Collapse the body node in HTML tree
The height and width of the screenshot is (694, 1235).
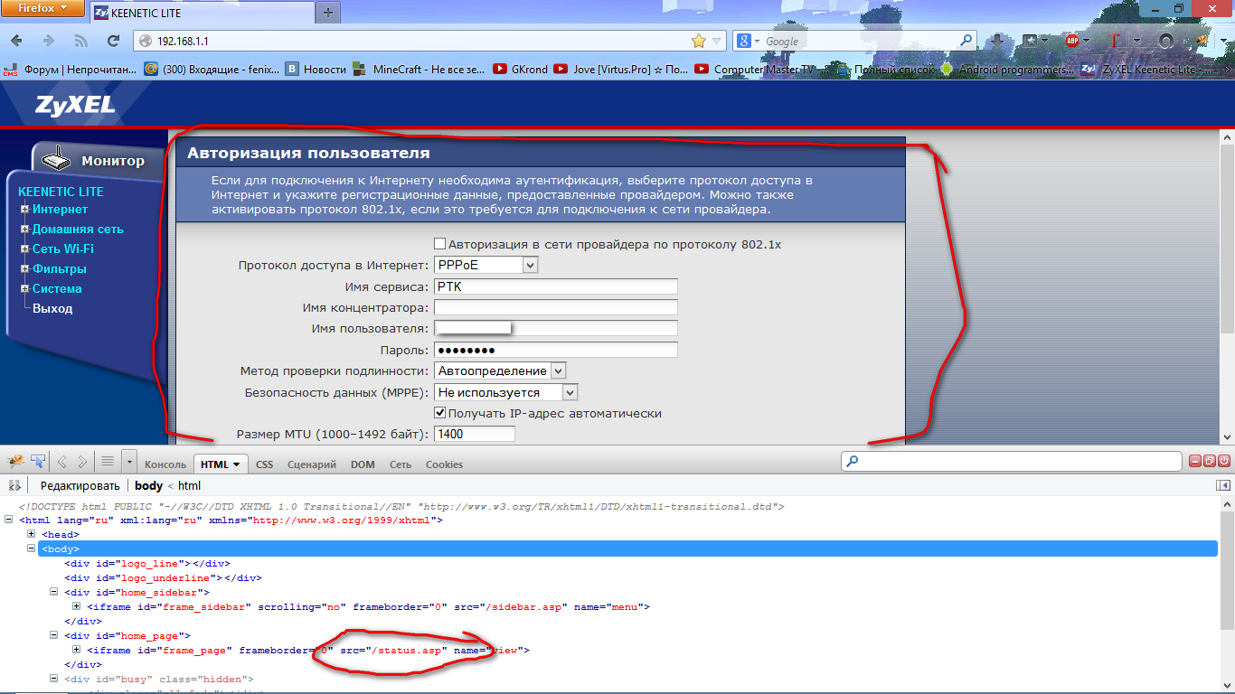32,549
